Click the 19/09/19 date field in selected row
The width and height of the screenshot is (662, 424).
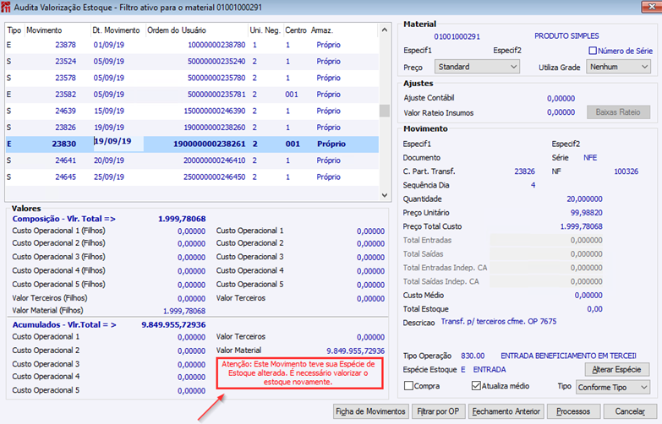click(x=118, y=142)
